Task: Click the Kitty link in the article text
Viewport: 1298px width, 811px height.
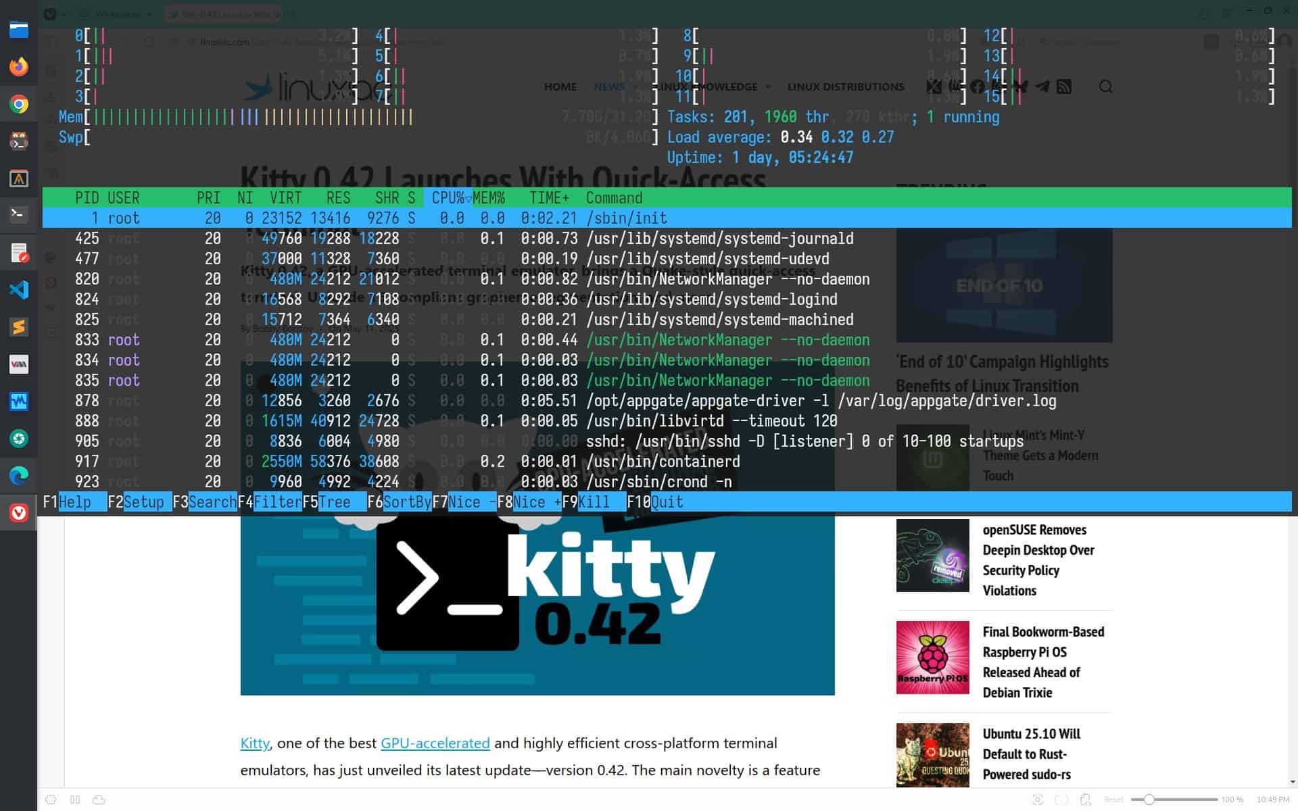Action: [x=254, y=743]
